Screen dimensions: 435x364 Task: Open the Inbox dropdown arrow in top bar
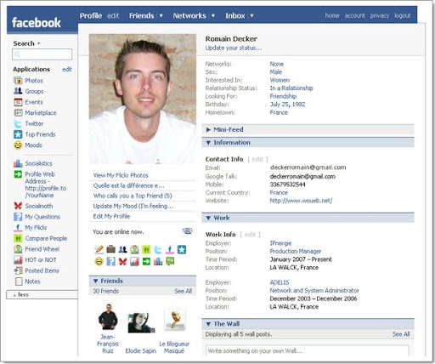[x=251, y=15]
